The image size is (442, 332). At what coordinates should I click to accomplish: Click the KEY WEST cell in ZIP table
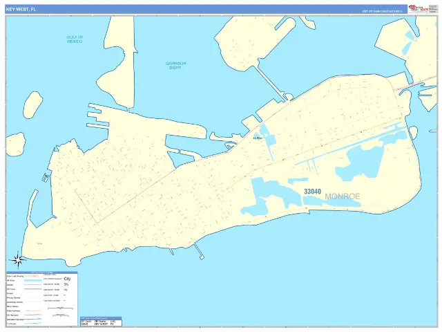[101, 324]
